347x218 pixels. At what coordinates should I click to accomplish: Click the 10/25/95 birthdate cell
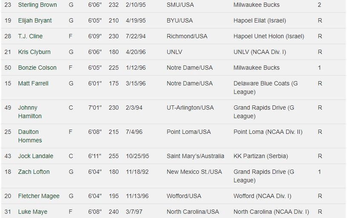[x=138, y=156]
